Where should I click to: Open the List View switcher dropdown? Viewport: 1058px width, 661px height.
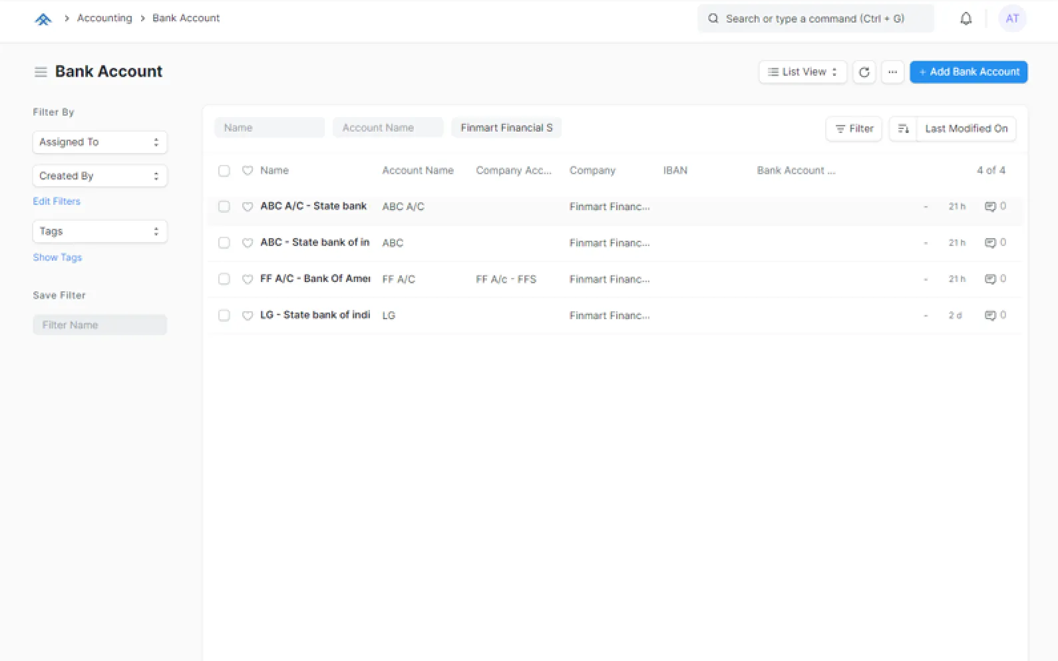[802, 72]
